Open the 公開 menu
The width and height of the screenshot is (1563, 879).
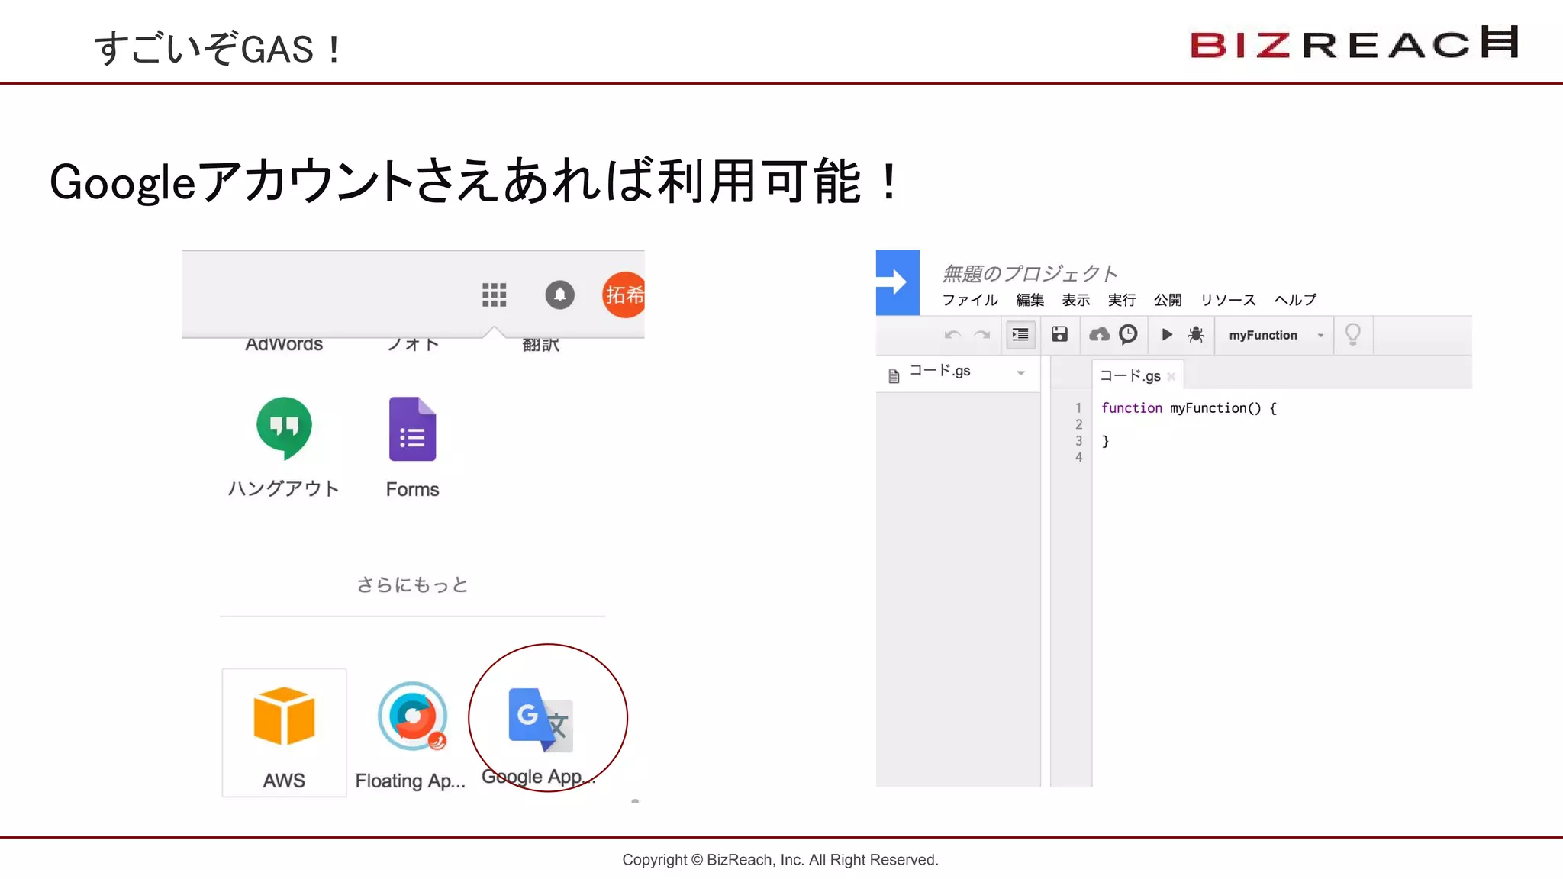[x=1168, y=300]
